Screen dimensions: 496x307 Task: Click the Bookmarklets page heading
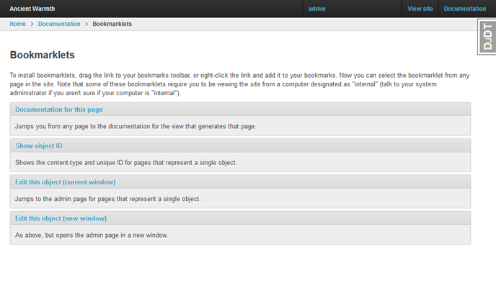point(43,55)
